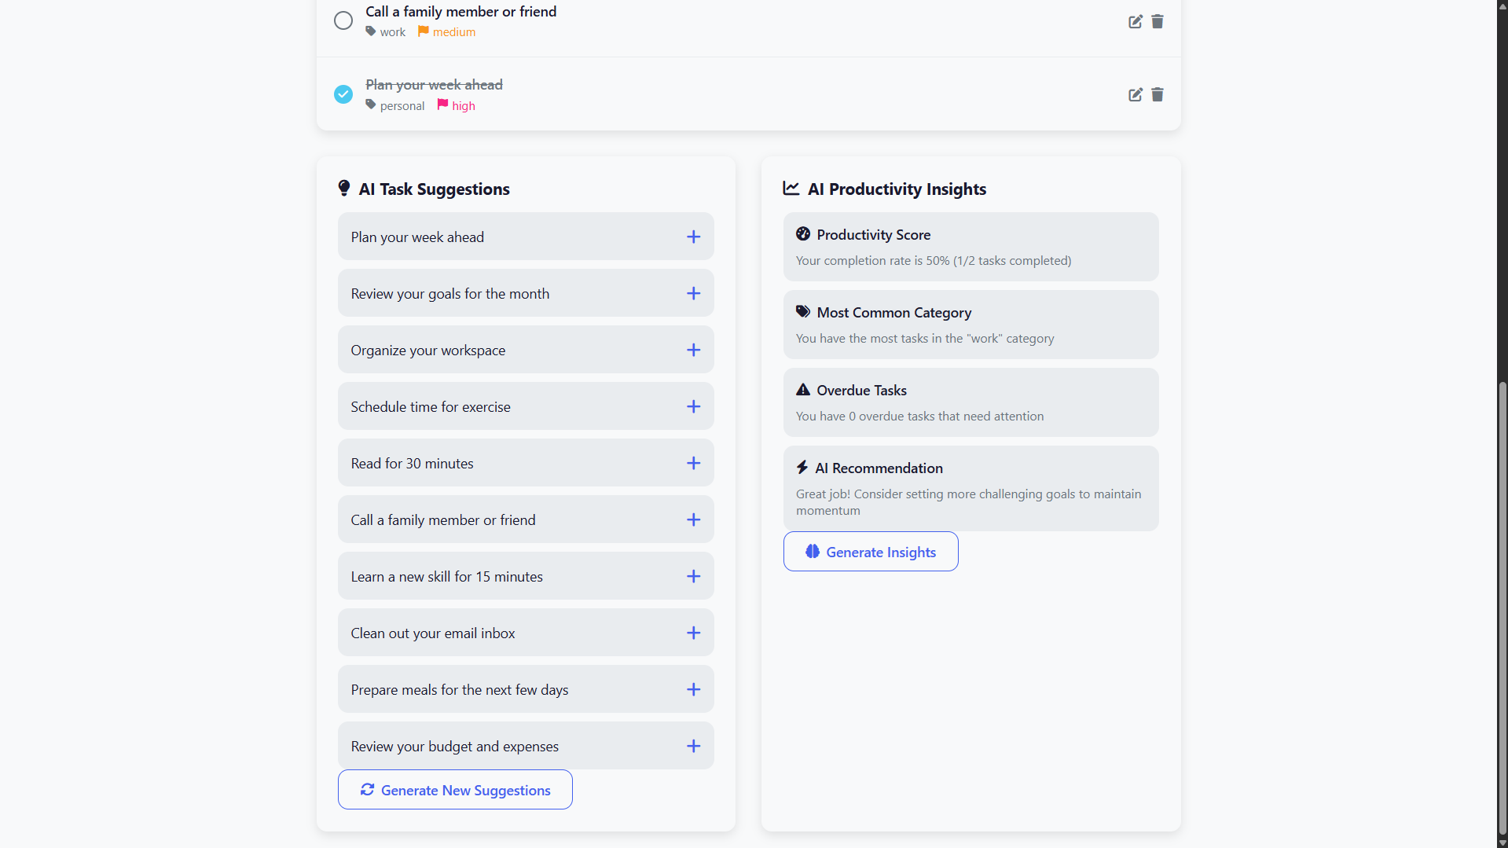
Task: Delete the "Call a family member" task
Action: [x=1157, y=21]
